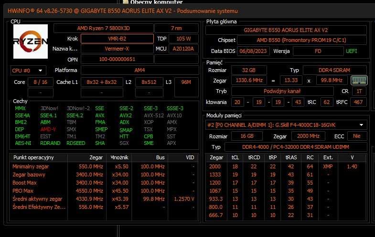Click the 1067 timing row clock value
The height and width of the screenshot is (237, 375).
coord(215,191)
